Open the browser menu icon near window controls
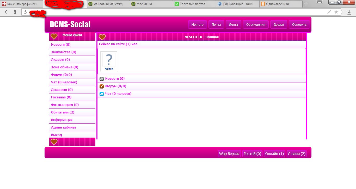The height and width of the screenshot is (189, 356). [x=320, y=2]
